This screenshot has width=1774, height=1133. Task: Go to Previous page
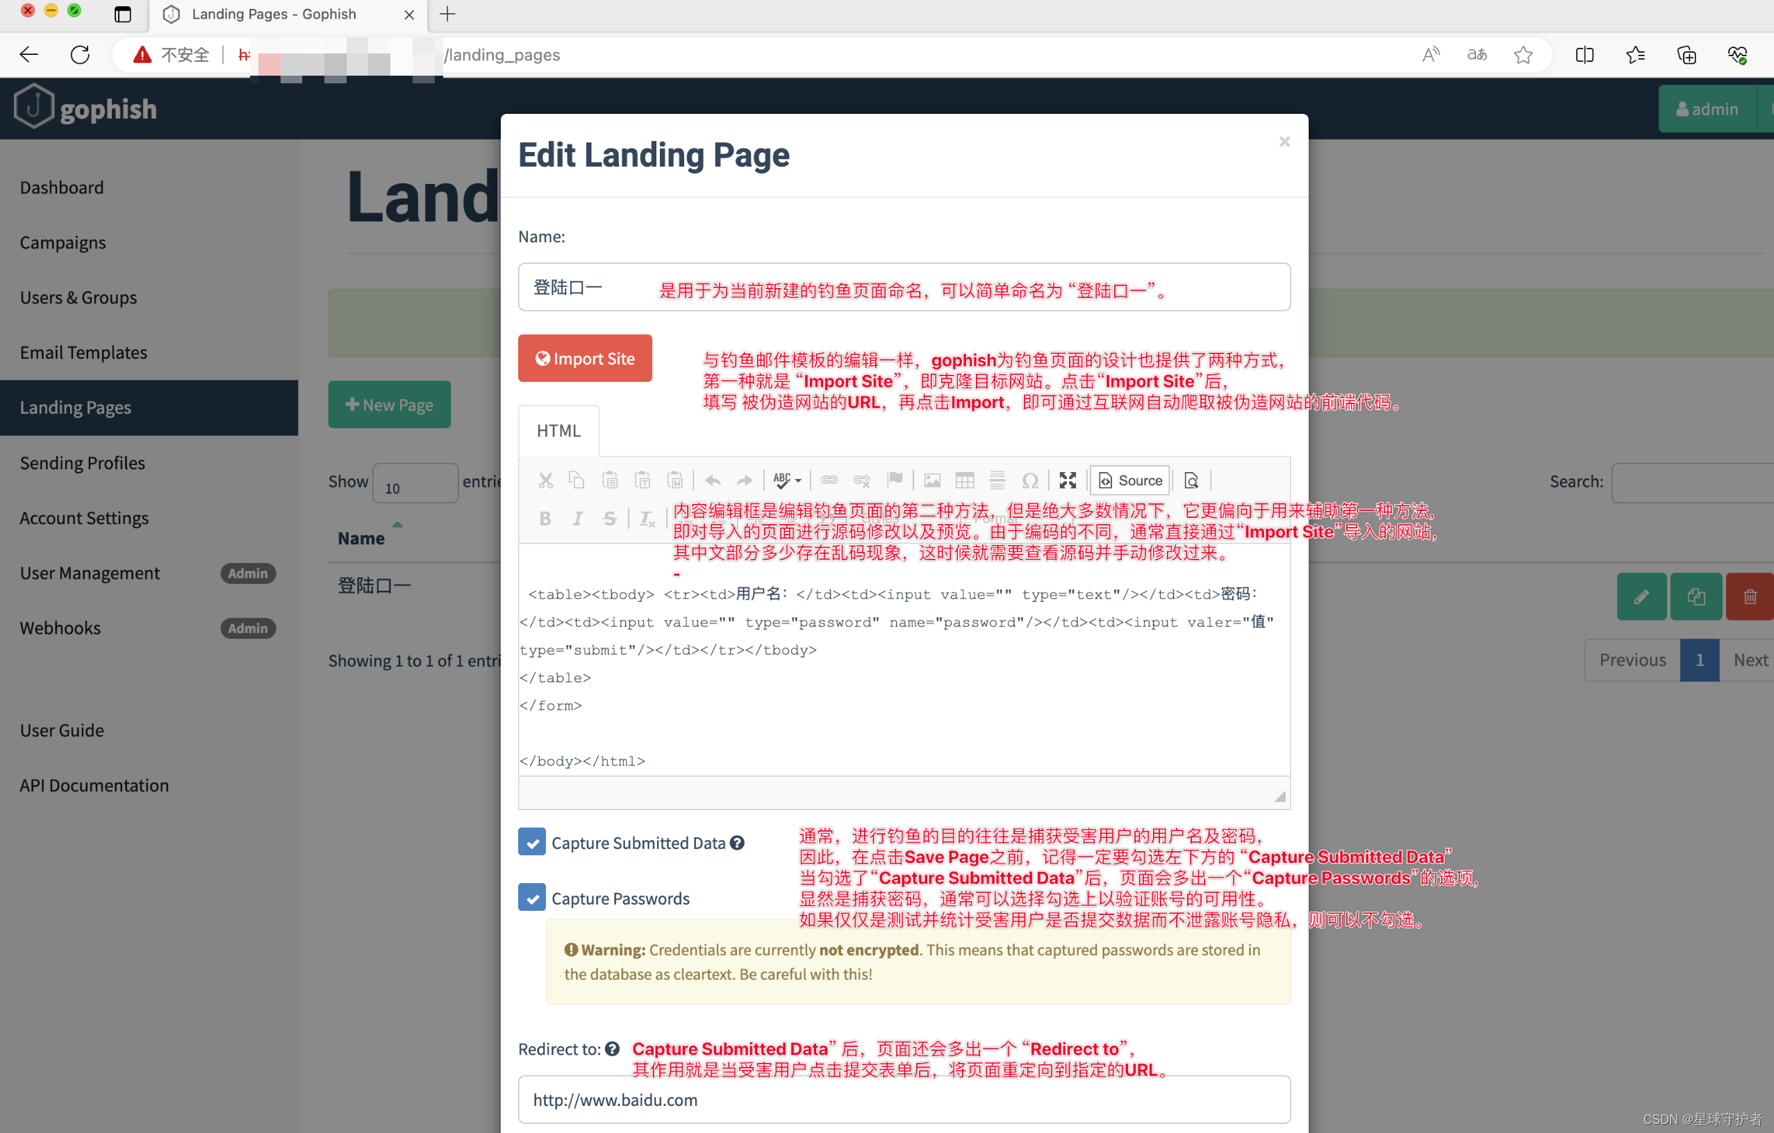(1632, 660)
